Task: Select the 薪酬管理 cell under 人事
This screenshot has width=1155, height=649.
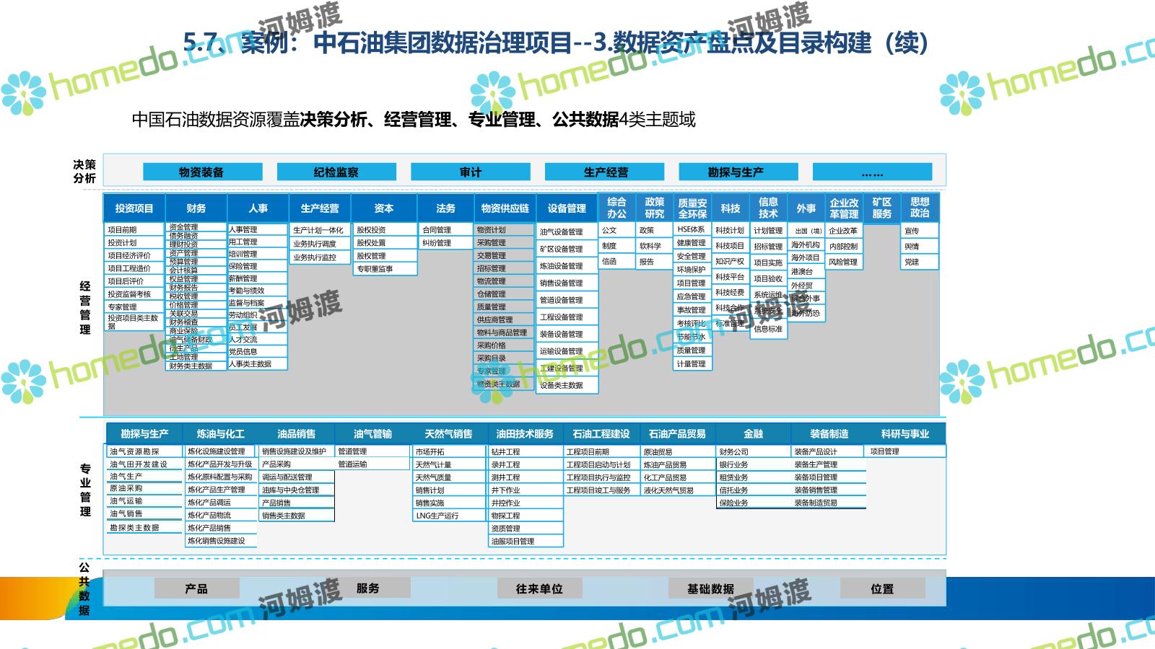Action: 258,278
